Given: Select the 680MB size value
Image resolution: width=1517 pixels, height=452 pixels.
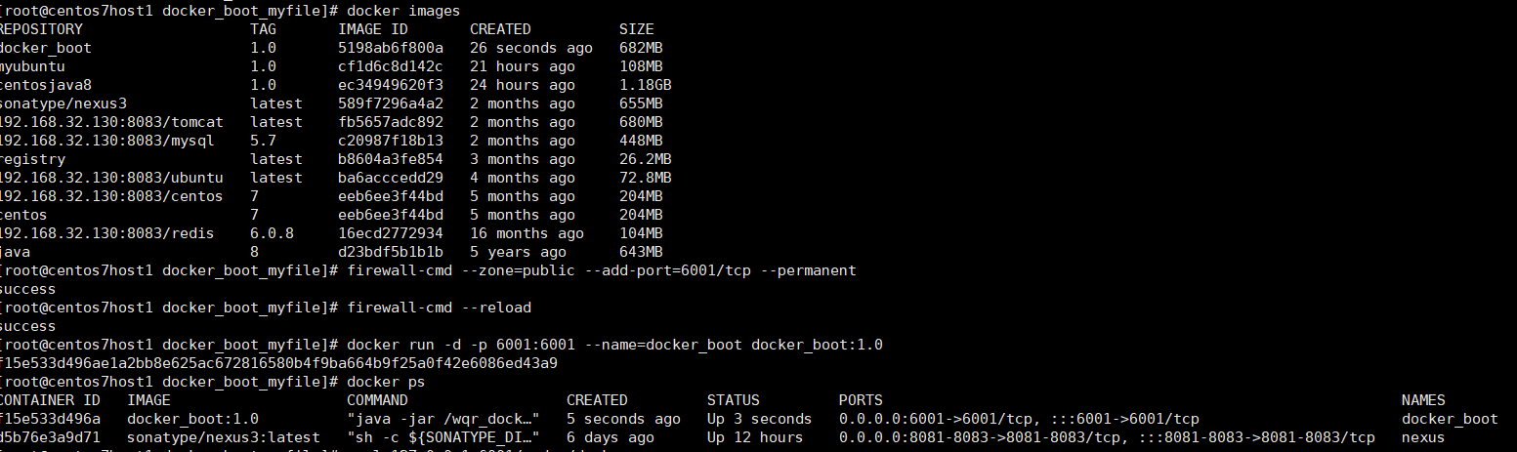Looking at the screenshot, I should click(641, 122).
